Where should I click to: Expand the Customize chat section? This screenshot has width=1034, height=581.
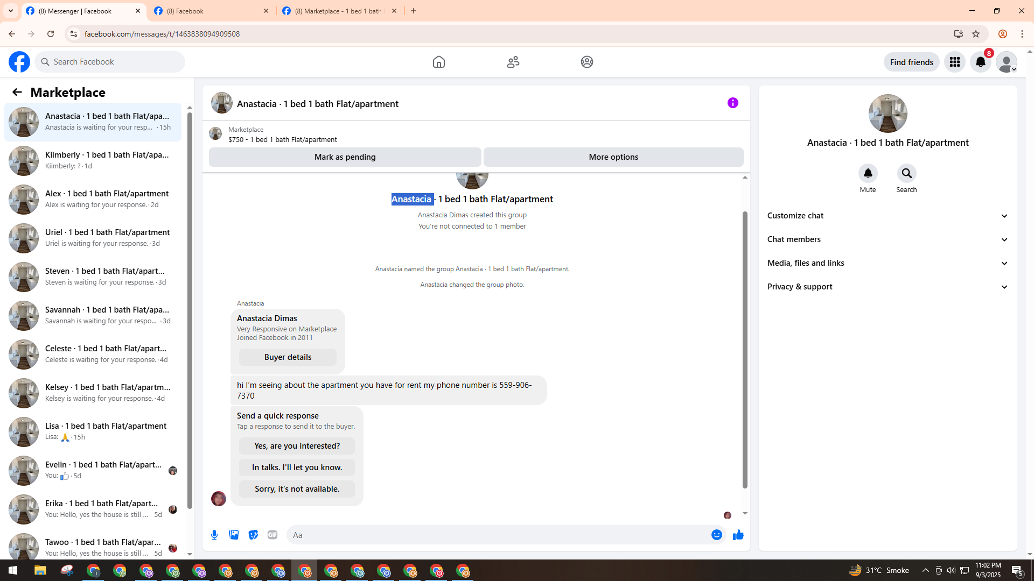click(x=888, y=216)
